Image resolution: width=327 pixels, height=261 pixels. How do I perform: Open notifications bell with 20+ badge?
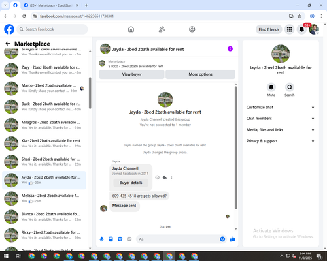tap(301, 29)
